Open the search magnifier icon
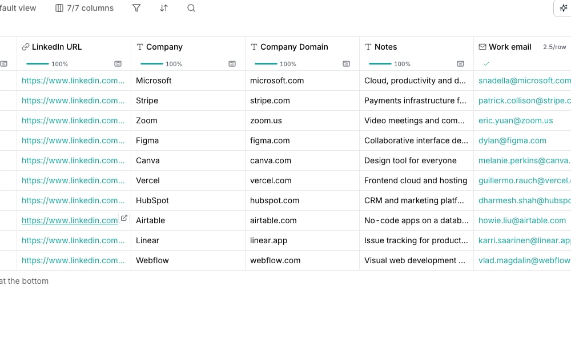 pos(191,8)
